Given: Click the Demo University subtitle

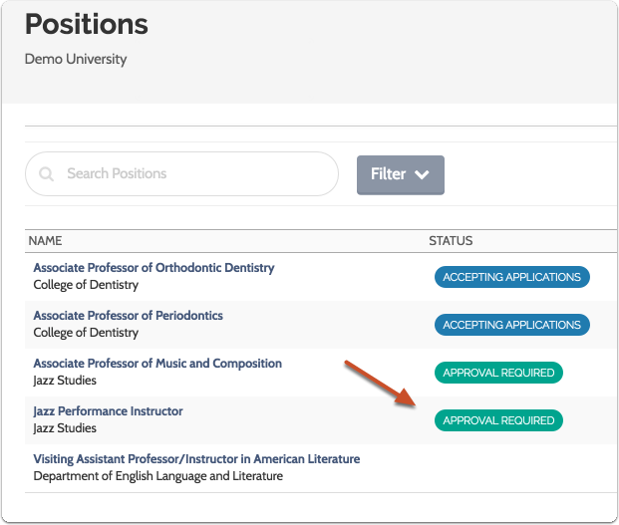Looking at the screenshot, I should click(x=76, y=59).
